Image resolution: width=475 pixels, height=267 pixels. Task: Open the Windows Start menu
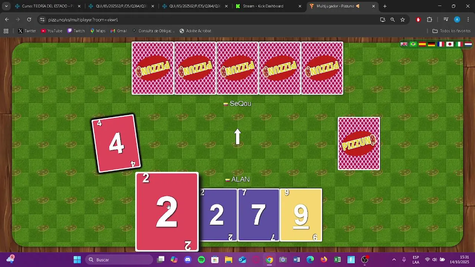coord(77,260)
